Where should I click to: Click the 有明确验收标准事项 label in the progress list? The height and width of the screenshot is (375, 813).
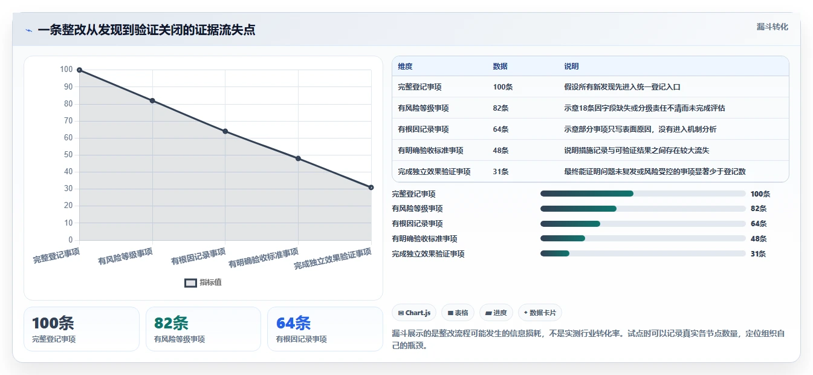[424, 239]
